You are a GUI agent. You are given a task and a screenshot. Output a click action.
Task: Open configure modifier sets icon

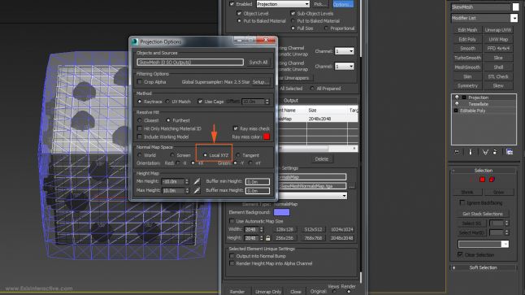[510, 152]
